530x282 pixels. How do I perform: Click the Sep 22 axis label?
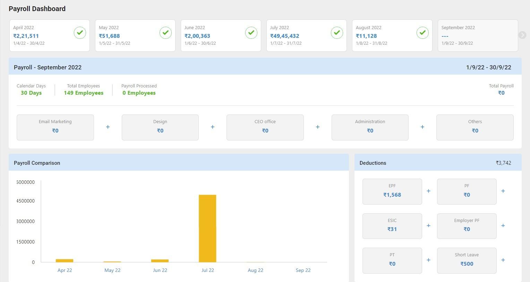tap(303, 270)
